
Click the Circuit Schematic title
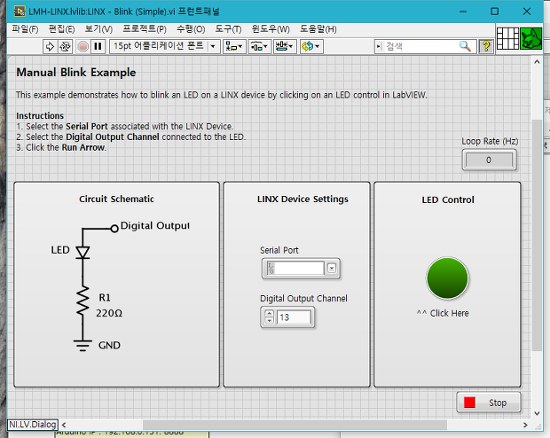coord(116,199)
